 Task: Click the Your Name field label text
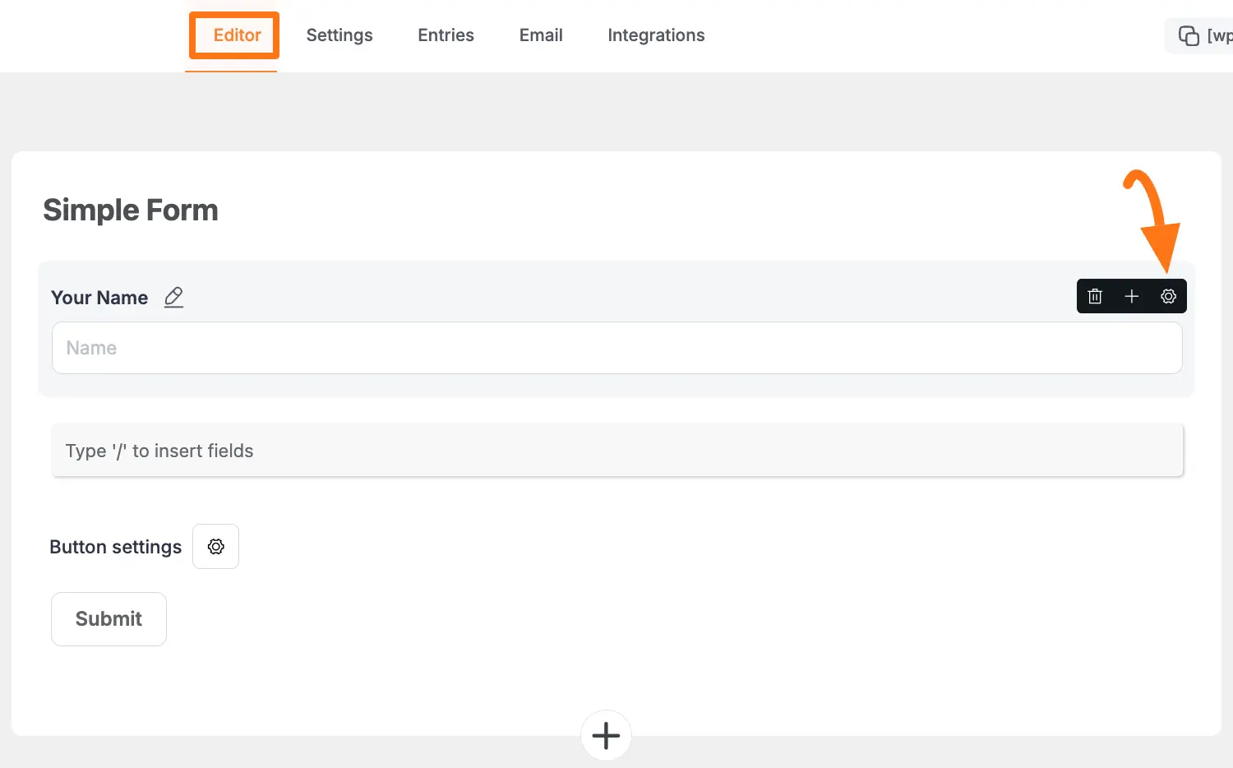pos(99,298)
